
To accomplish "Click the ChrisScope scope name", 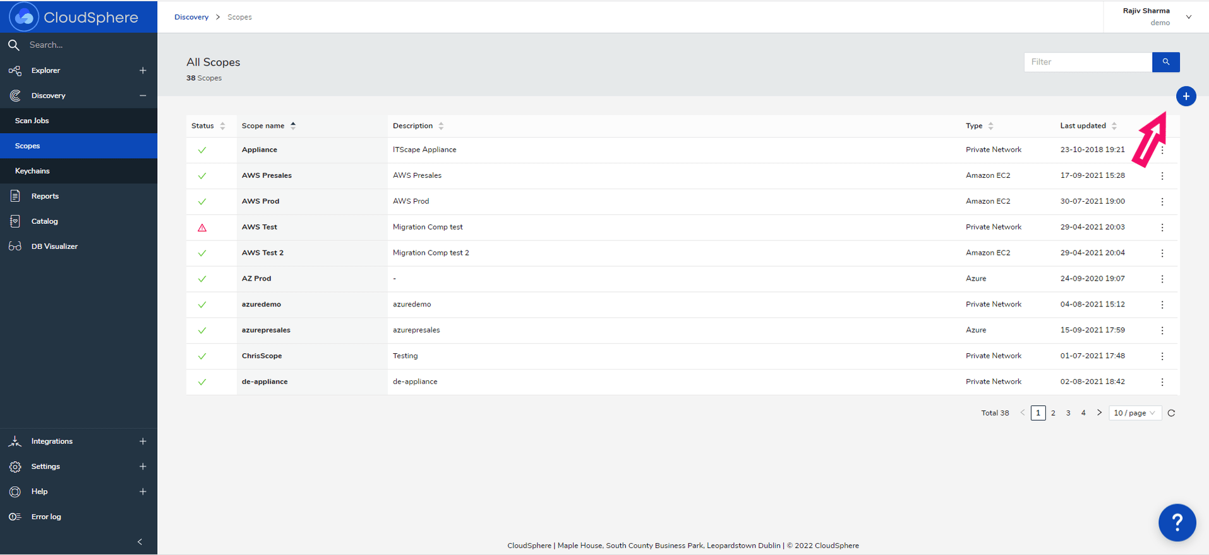I will 262,356.
